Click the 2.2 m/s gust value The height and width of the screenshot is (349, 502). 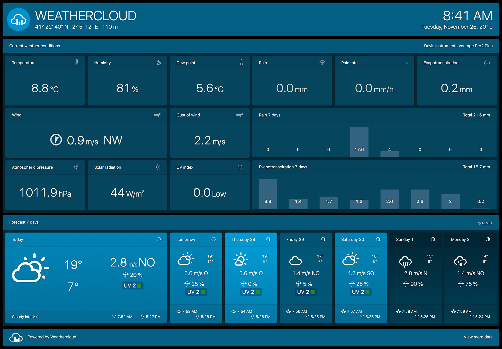pyautogui.click(x=210, y=141)
